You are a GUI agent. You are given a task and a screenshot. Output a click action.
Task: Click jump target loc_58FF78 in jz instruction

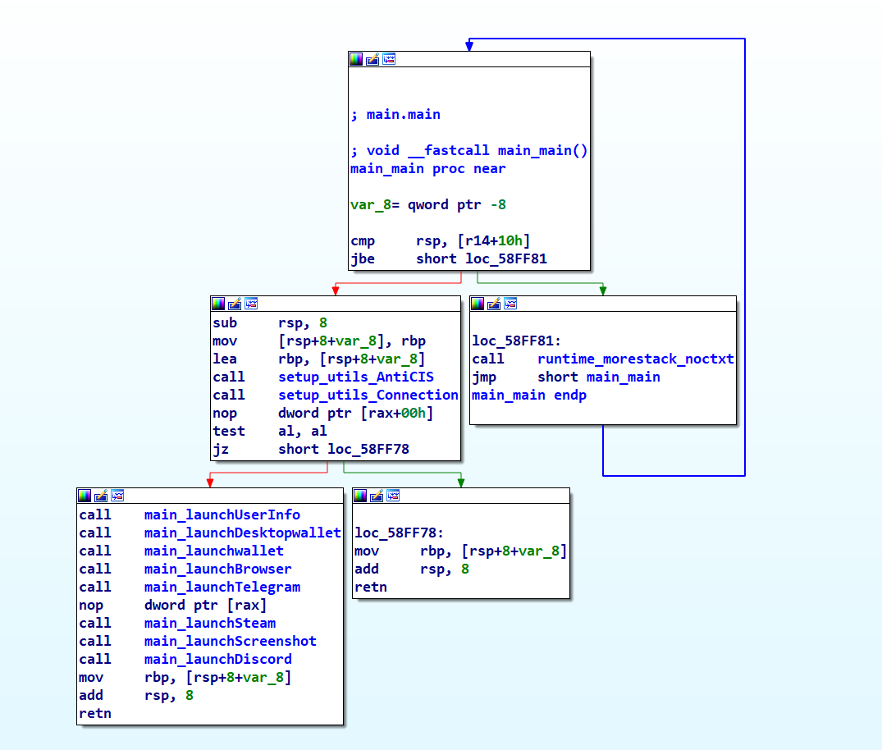pos(368,449)
